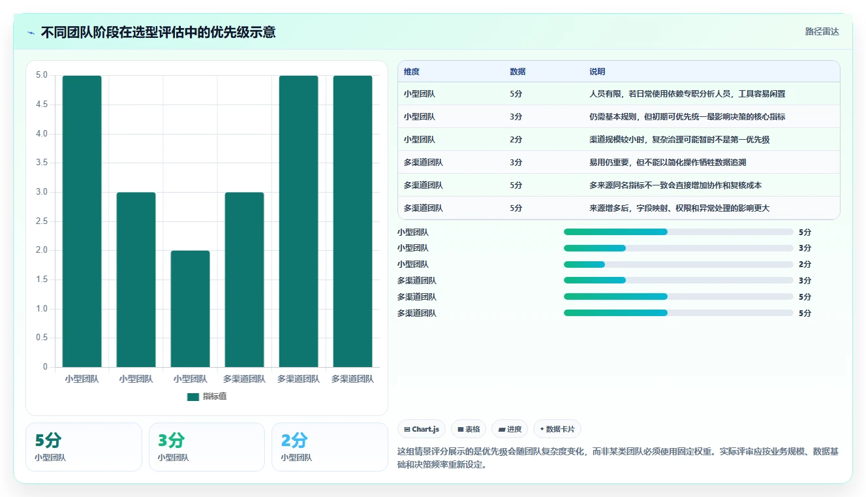Click the 0.5 label on the y-axis
The height and width of the screenshot is (497, 866).
pyautogui.click(x=42, y=338)
